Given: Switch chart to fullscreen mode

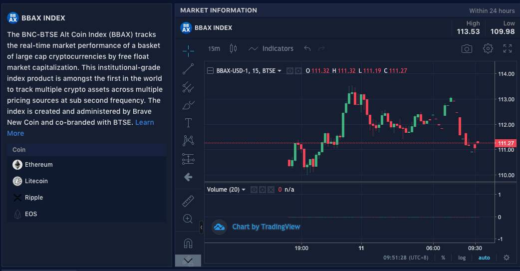Looking at the screenshot, I should [x=508, y=48].
